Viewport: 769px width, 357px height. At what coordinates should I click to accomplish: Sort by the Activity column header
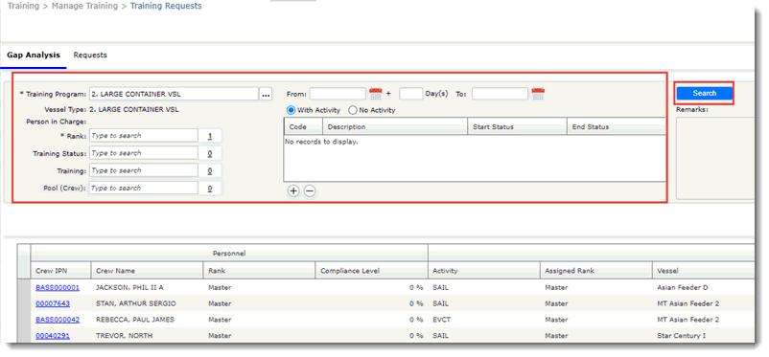tap(483, 270)
